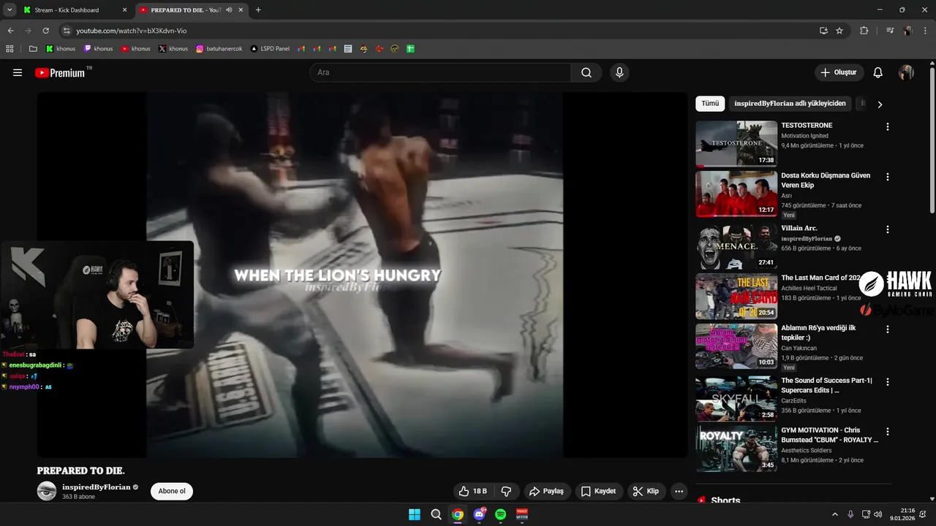Click Abone ol subscribe button
Image resolution: width=936 pixels, height=526 pixels.
(x=172, y=491)
